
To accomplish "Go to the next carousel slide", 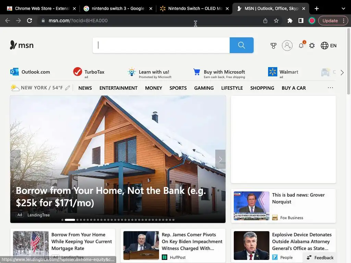I will click(x=220, y=159).
